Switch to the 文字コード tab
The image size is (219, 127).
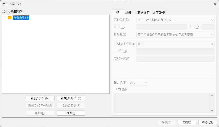pos(159,12)
